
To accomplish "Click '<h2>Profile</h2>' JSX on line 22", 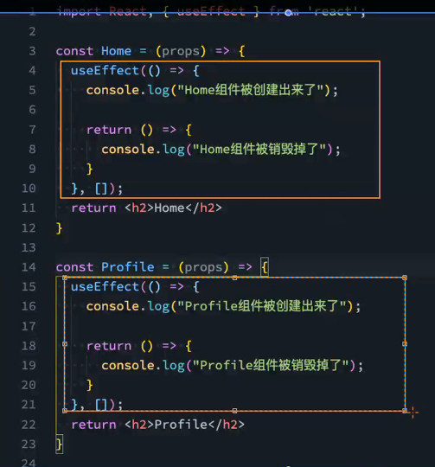I will click(184, 425).
